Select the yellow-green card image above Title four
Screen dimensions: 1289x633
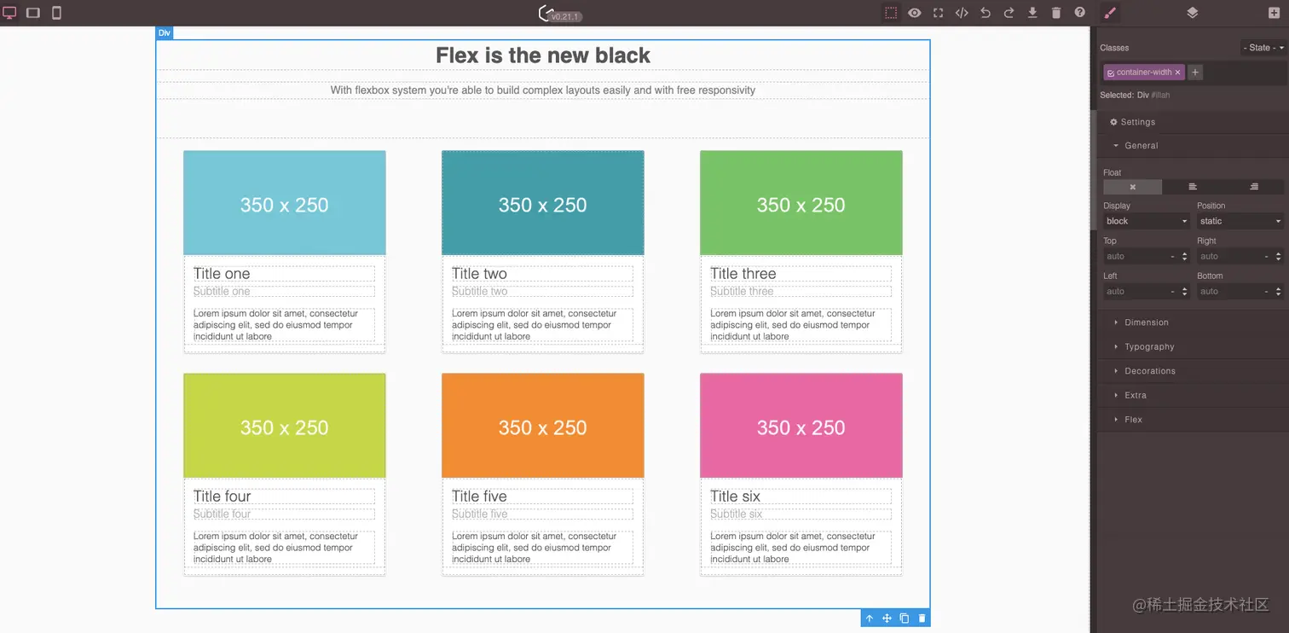[x=285, y=426]
